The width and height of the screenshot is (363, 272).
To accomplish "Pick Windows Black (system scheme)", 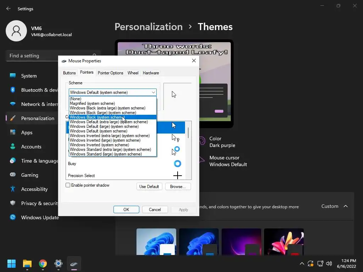I will pos(113,117).
